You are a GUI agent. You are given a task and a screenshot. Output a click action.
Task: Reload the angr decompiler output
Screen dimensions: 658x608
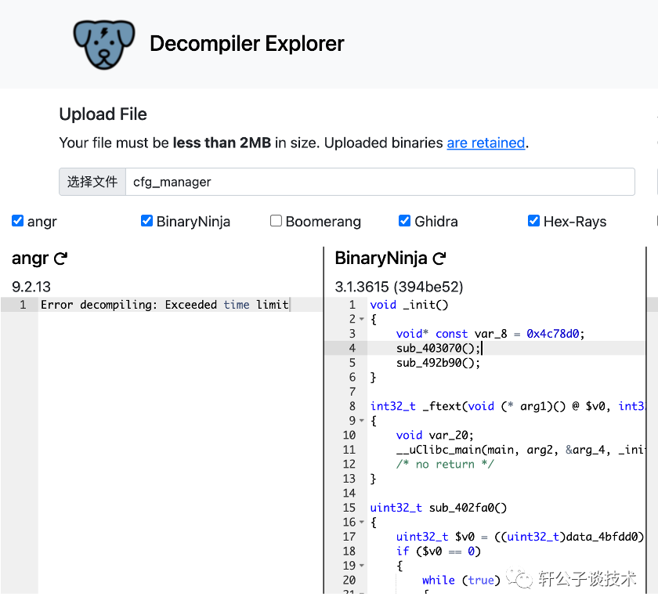pos(61,259)
